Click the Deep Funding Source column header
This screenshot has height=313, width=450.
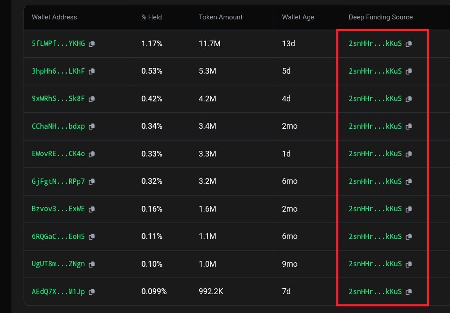[380, 17]
